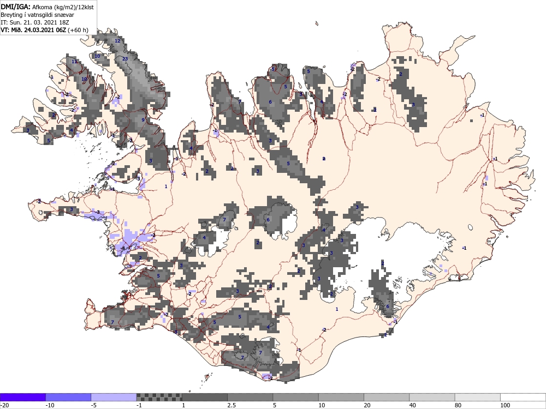This screenshot has width=546, height=409.
Task: Click the 'VT: Mið. 24.03.2021 06Z' valid time
Action: coord(33,30)
